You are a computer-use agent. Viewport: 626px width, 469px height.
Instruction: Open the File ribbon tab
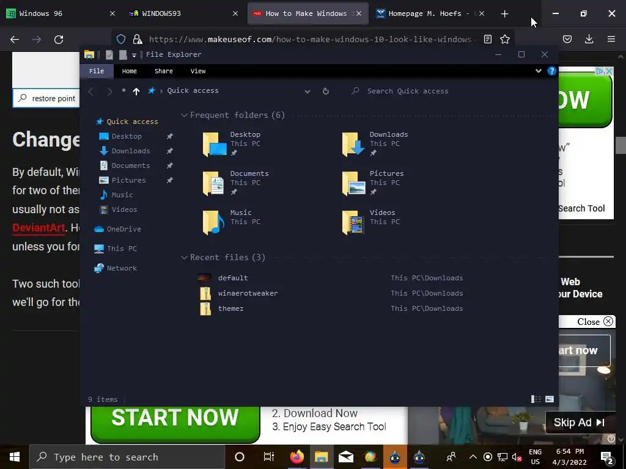point(97,71)
